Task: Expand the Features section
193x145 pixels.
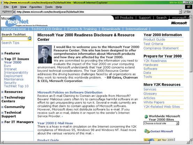Action: coord(2,53)
